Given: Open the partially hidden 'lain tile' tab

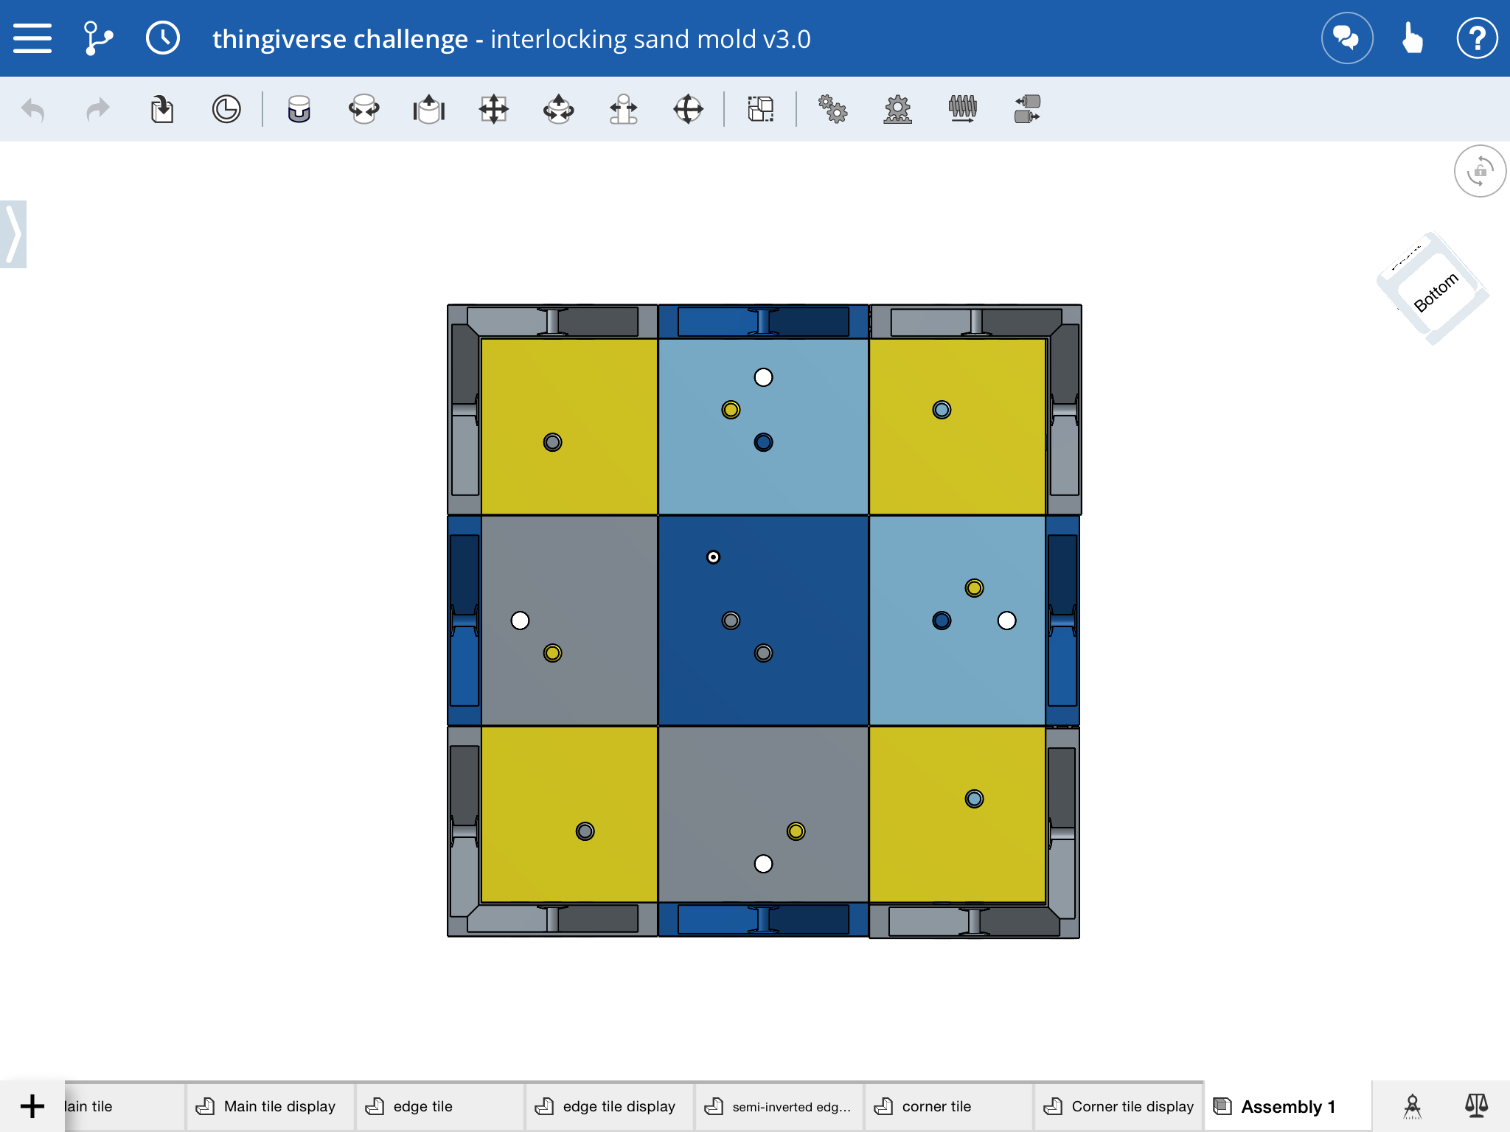Looking at the screenshot, I should (124, 1106).
